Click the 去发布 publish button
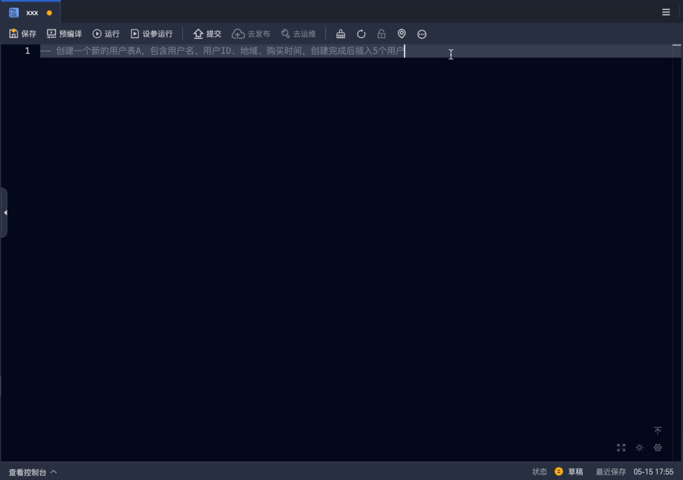Viewport: 683px width, 480px height. (x=251, y=33)
